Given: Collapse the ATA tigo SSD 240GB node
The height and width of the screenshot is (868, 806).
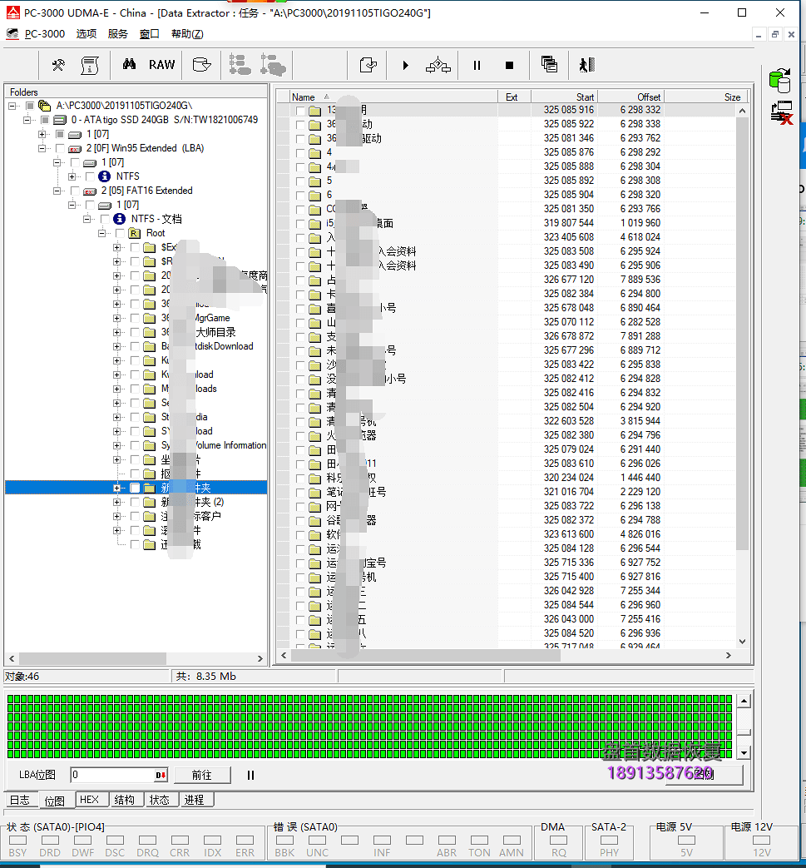Looking at the screenshot, I should click(27, 120).
